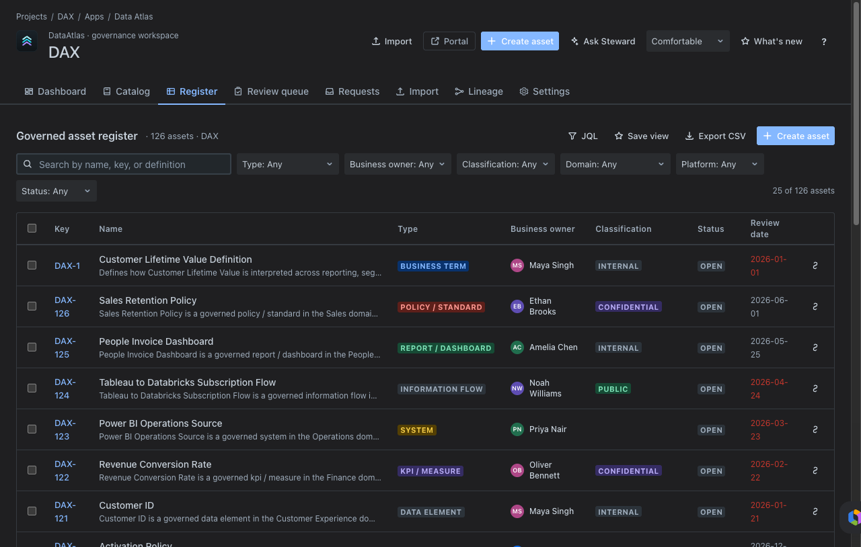Click Export CSV button

click(715, 136)
